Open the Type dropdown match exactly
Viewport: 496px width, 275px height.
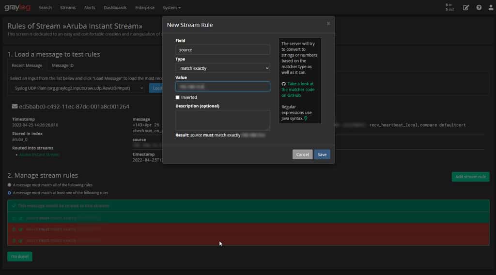[223, 68]
